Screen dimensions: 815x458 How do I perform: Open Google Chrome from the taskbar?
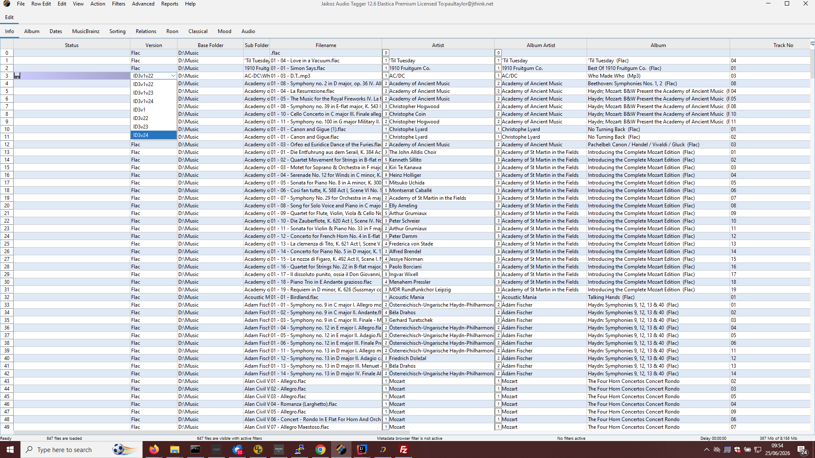point(320,450)
